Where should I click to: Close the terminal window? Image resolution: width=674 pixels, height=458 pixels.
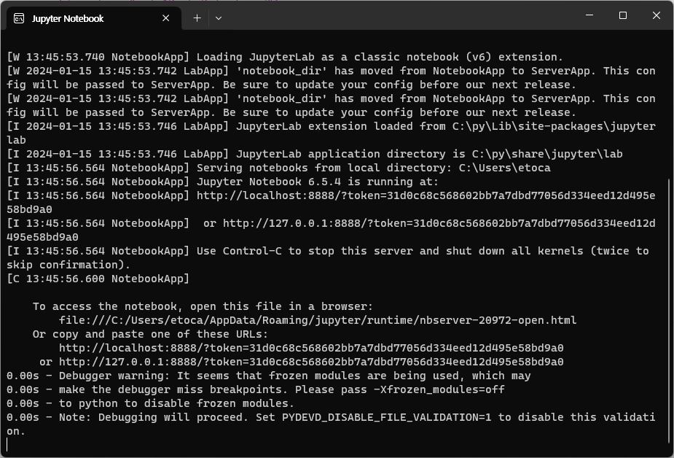click(x=657, y=15)
